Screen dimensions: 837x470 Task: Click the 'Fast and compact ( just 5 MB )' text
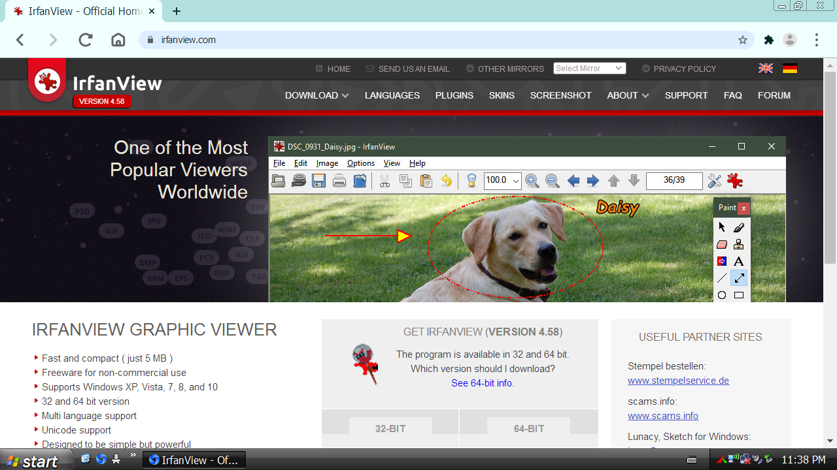[x=107, y=358]
